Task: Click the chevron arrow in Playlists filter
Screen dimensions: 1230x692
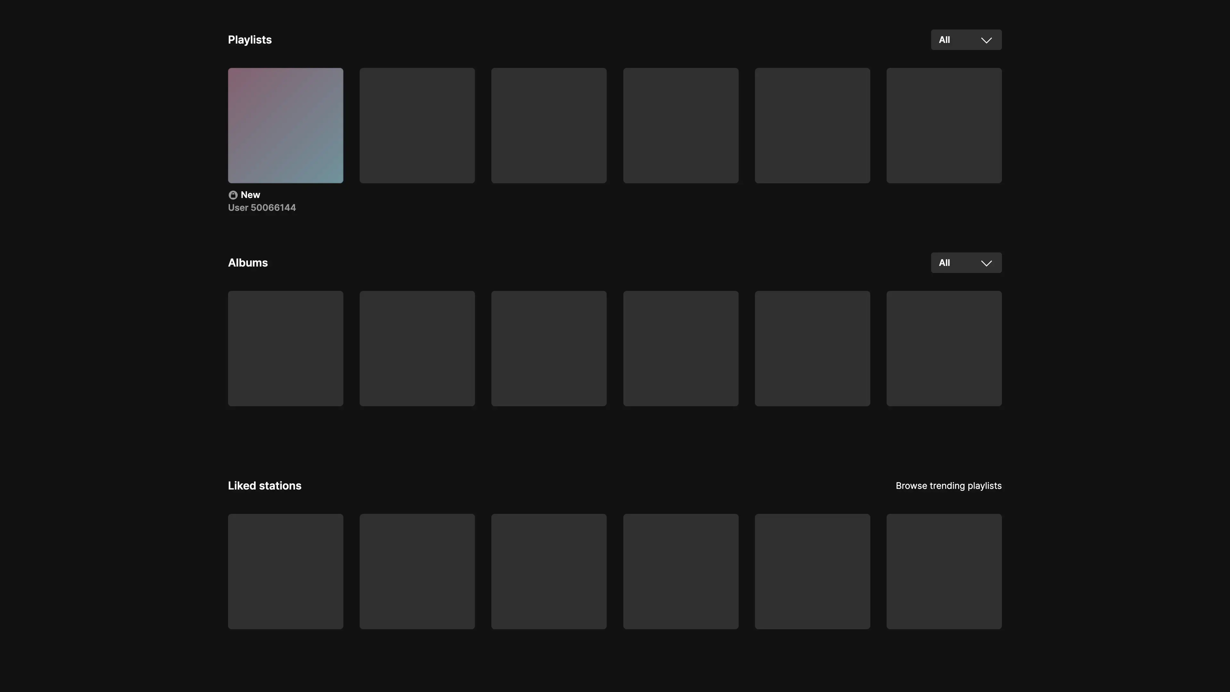Action: click(986, 40)
